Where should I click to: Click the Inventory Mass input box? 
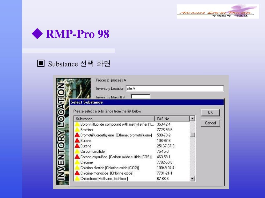141,96
